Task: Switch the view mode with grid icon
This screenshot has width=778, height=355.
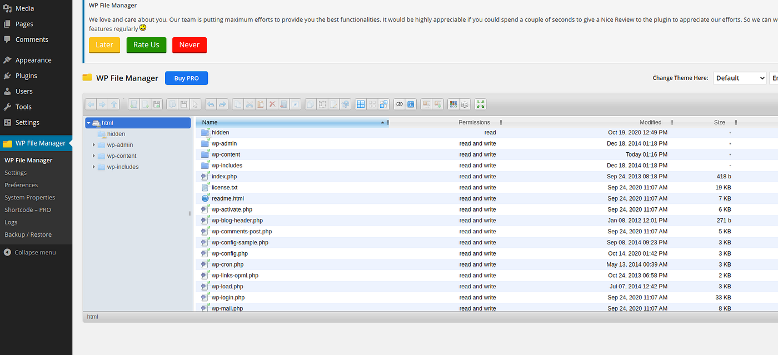Action: (x=453, y=104)
